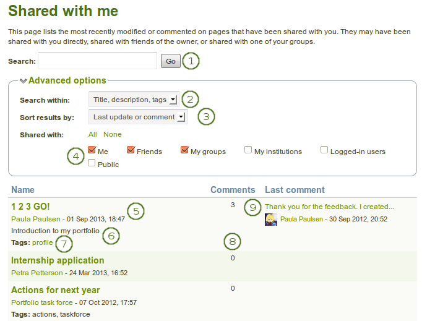Uncheck the My groups checkbox
Viewport: 422px width, 321px height.
[x=185, y=150]
